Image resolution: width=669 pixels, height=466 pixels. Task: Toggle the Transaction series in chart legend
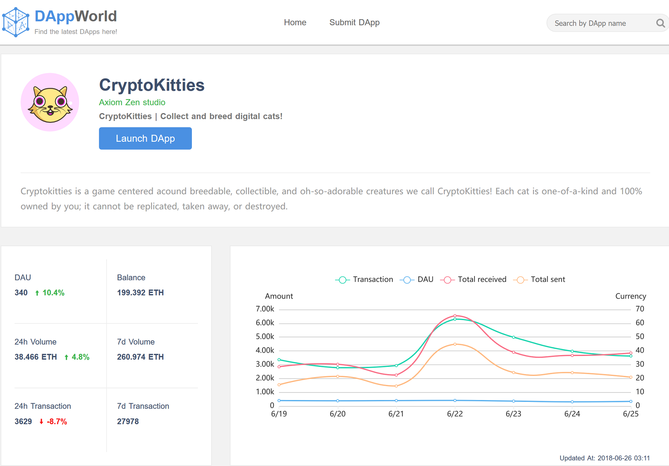pyautogui.click(x=364, y=280)
